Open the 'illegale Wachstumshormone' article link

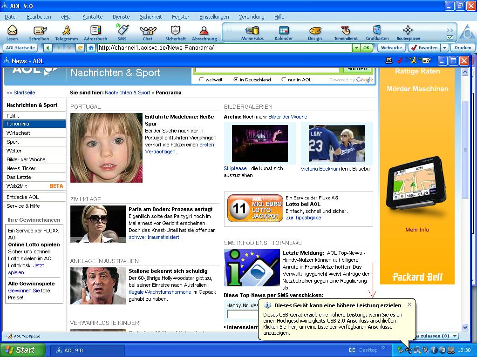[x=160, y=292]
